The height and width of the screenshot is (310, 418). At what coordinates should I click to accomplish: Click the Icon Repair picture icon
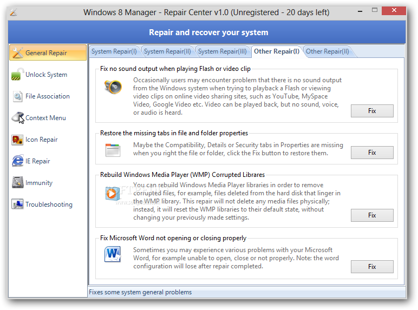tap(17, 140)
